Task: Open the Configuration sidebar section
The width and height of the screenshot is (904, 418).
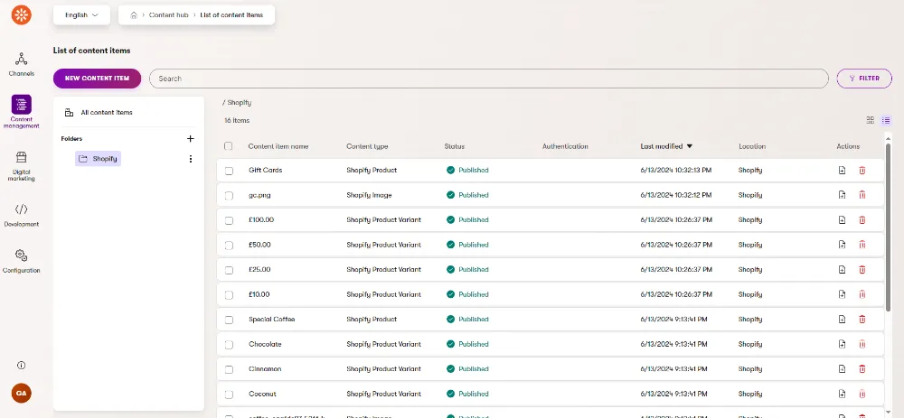Action: pos(21,261)
